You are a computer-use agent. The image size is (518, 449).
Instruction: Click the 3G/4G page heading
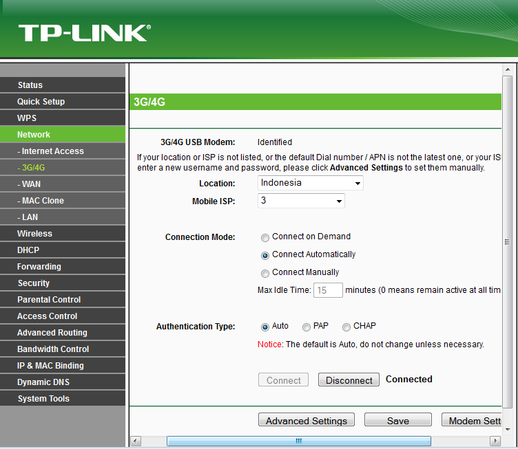point(149,102)
